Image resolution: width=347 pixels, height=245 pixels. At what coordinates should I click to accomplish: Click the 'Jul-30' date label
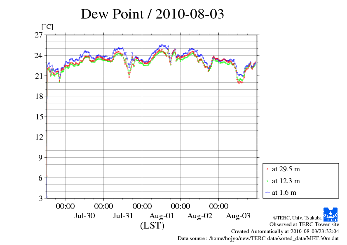point(84,216)
